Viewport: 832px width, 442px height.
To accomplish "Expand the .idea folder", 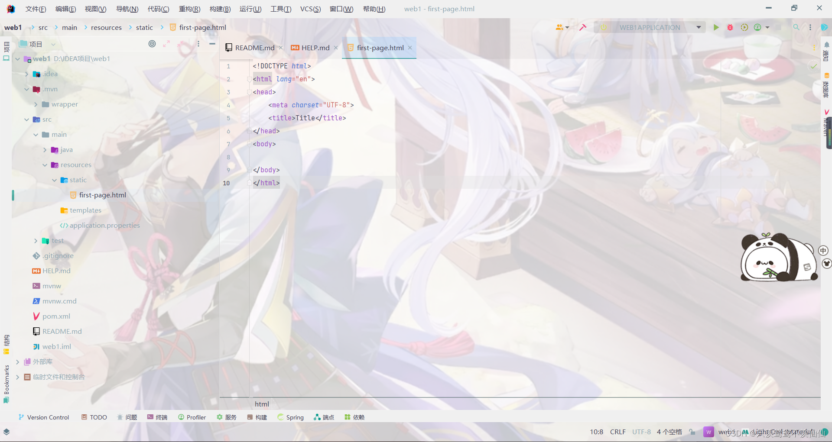I will pos(27,74).
